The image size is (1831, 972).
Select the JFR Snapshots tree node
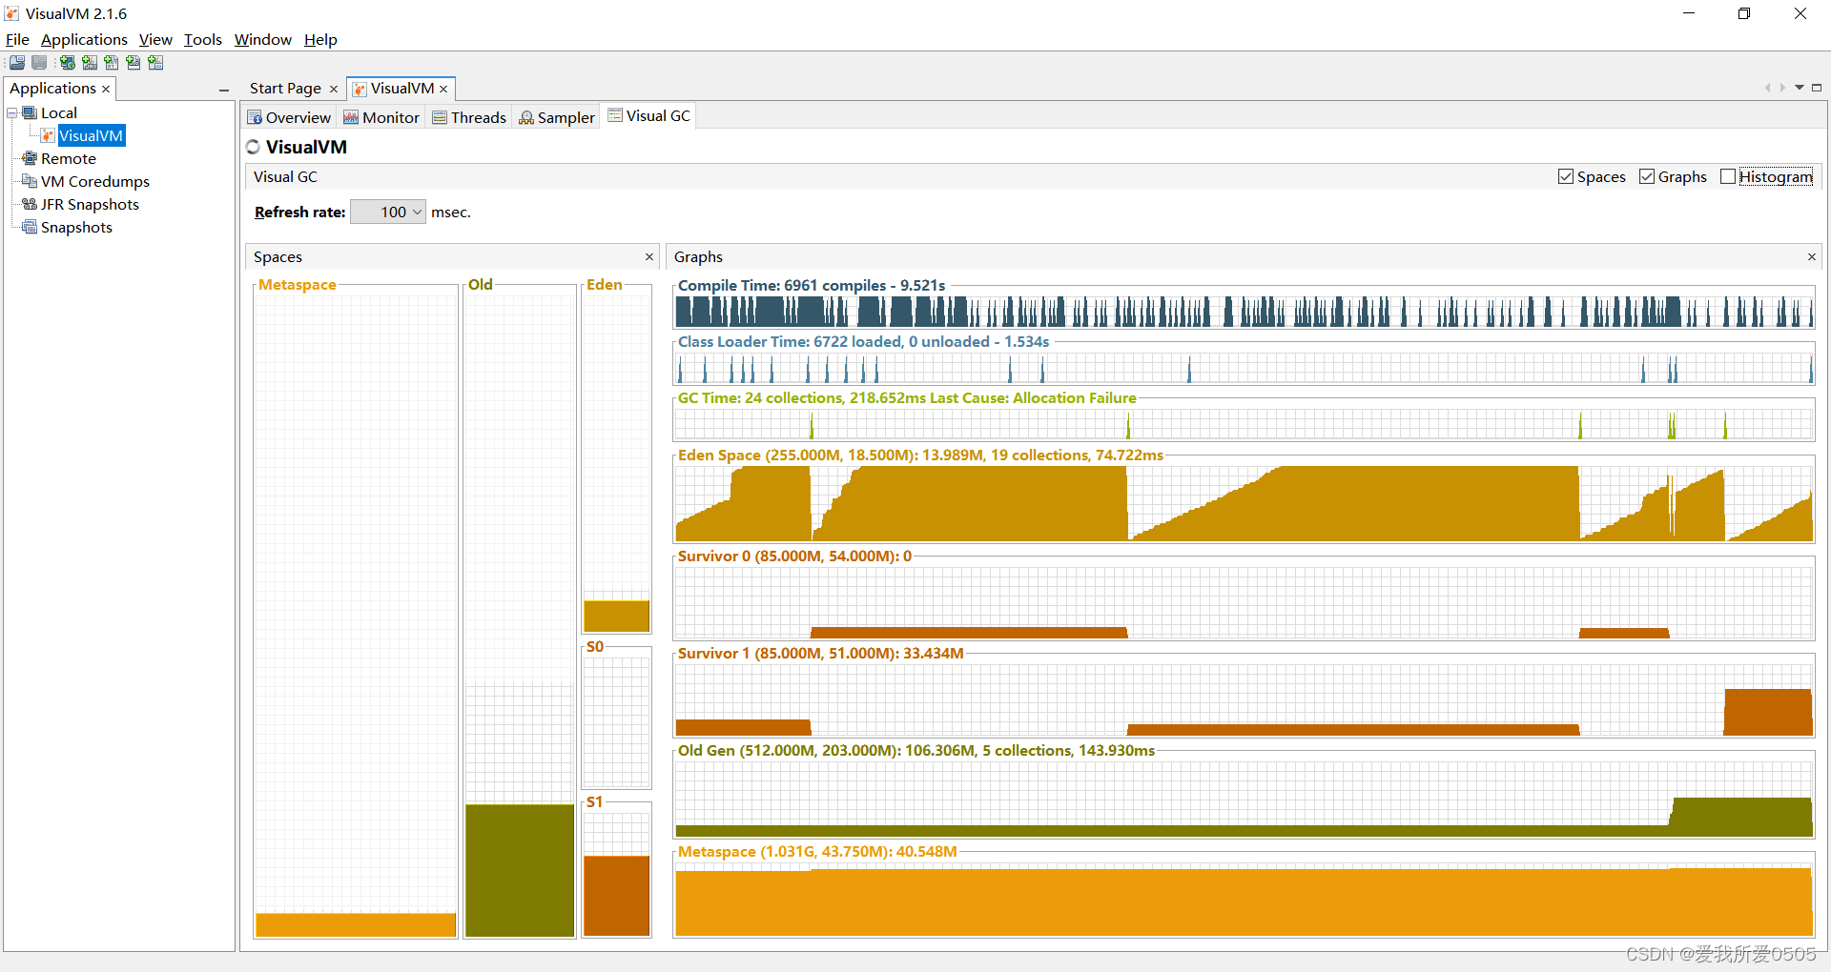[x=90, y=205]
